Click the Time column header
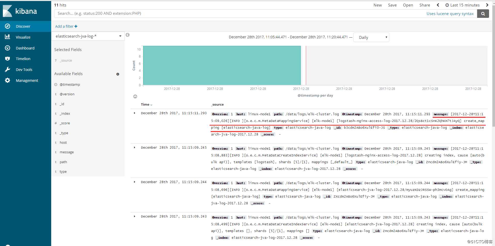 tap(145, 105)
